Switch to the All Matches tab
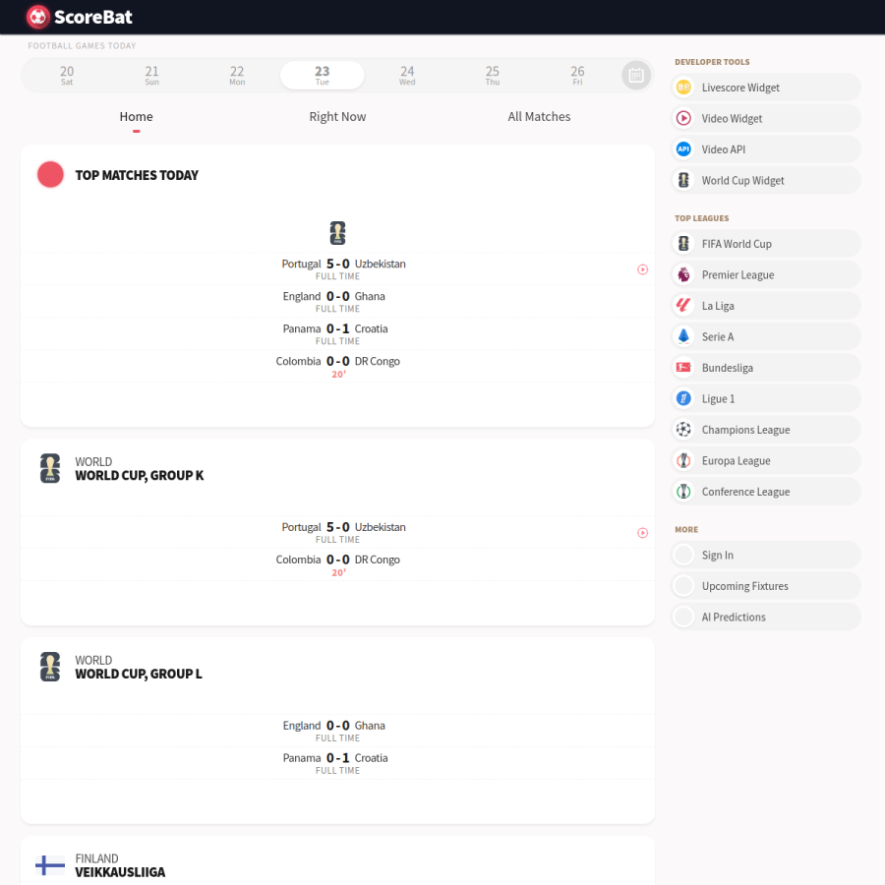 539,117
